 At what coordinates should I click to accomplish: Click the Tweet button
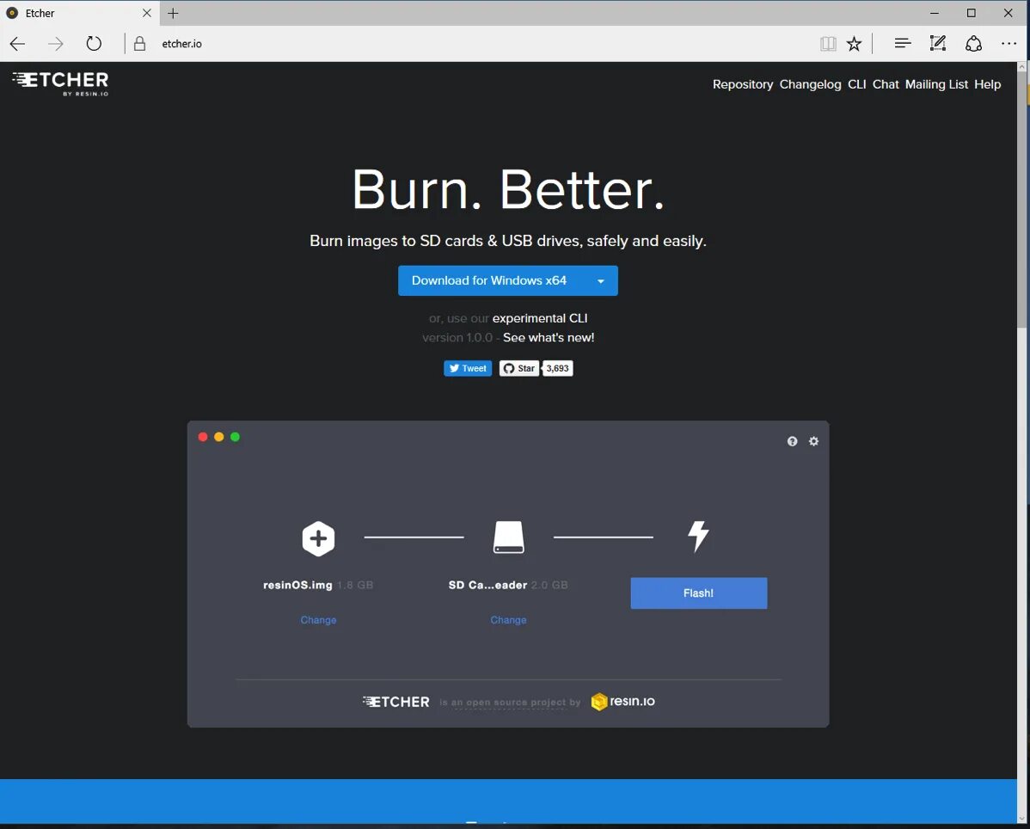click(x=468, y=369)
